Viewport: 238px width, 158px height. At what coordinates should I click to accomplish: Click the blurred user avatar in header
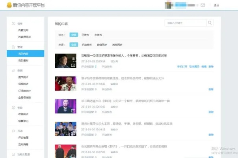pyautogui.click(x=168, y=5)
